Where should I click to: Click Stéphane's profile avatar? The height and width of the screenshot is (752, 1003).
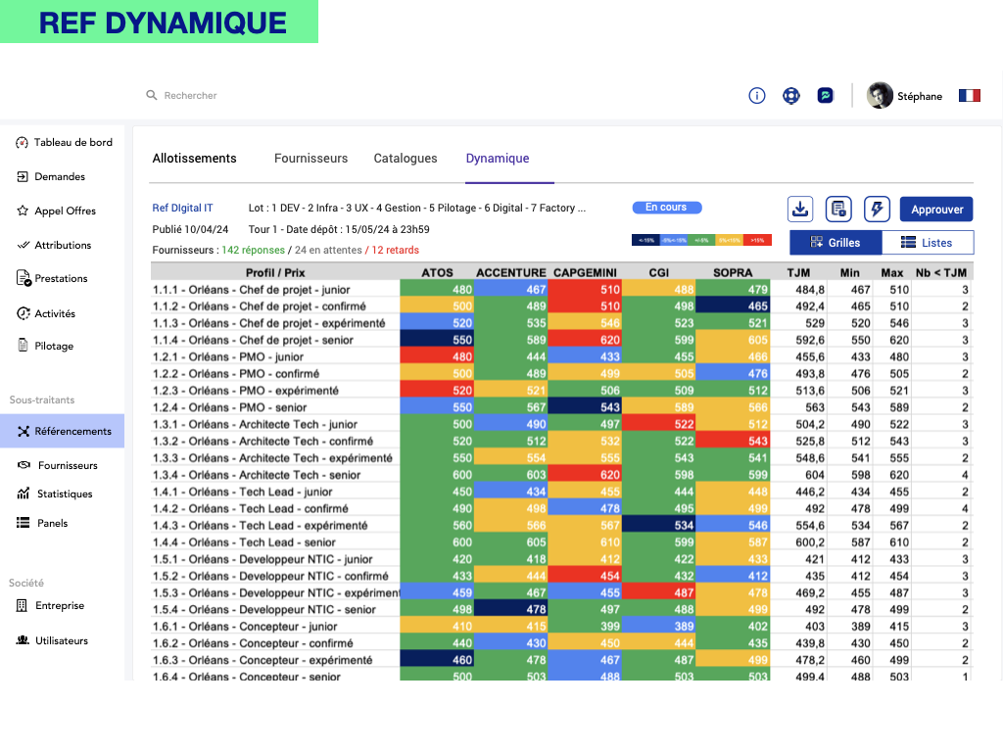[880, 96]
